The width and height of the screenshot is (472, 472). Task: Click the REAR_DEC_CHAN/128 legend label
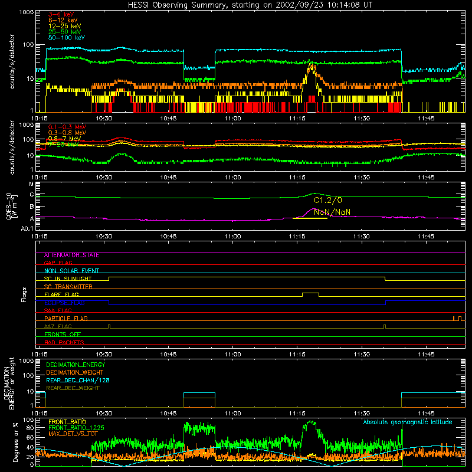78,381
